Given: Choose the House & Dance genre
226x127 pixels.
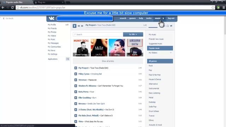Looking at the screenshot, I should [155, 79].
